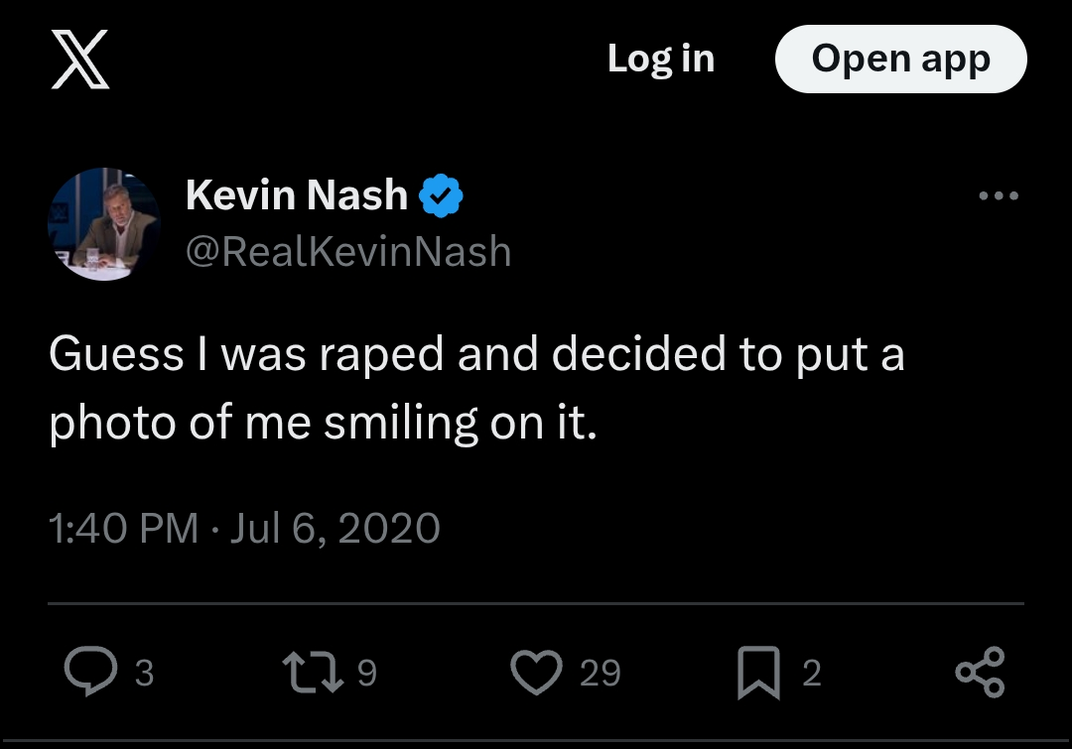Toggle the bookmark icon on the post
The width and height of the screenshot is (1072, 749).
point(759,674)
